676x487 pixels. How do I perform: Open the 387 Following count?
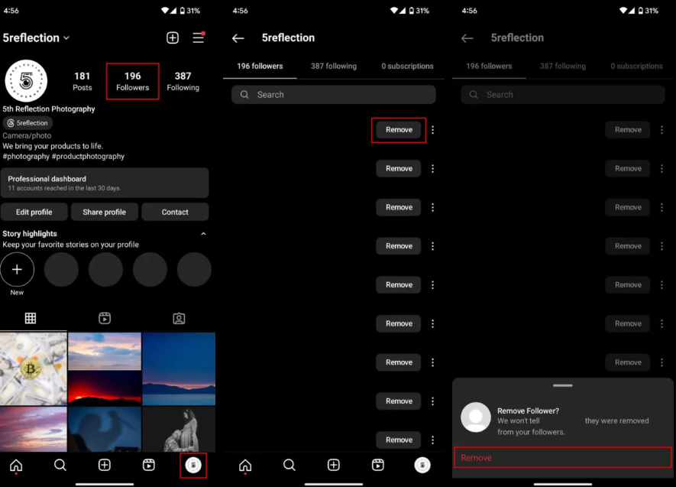click(x=183, y=81)
